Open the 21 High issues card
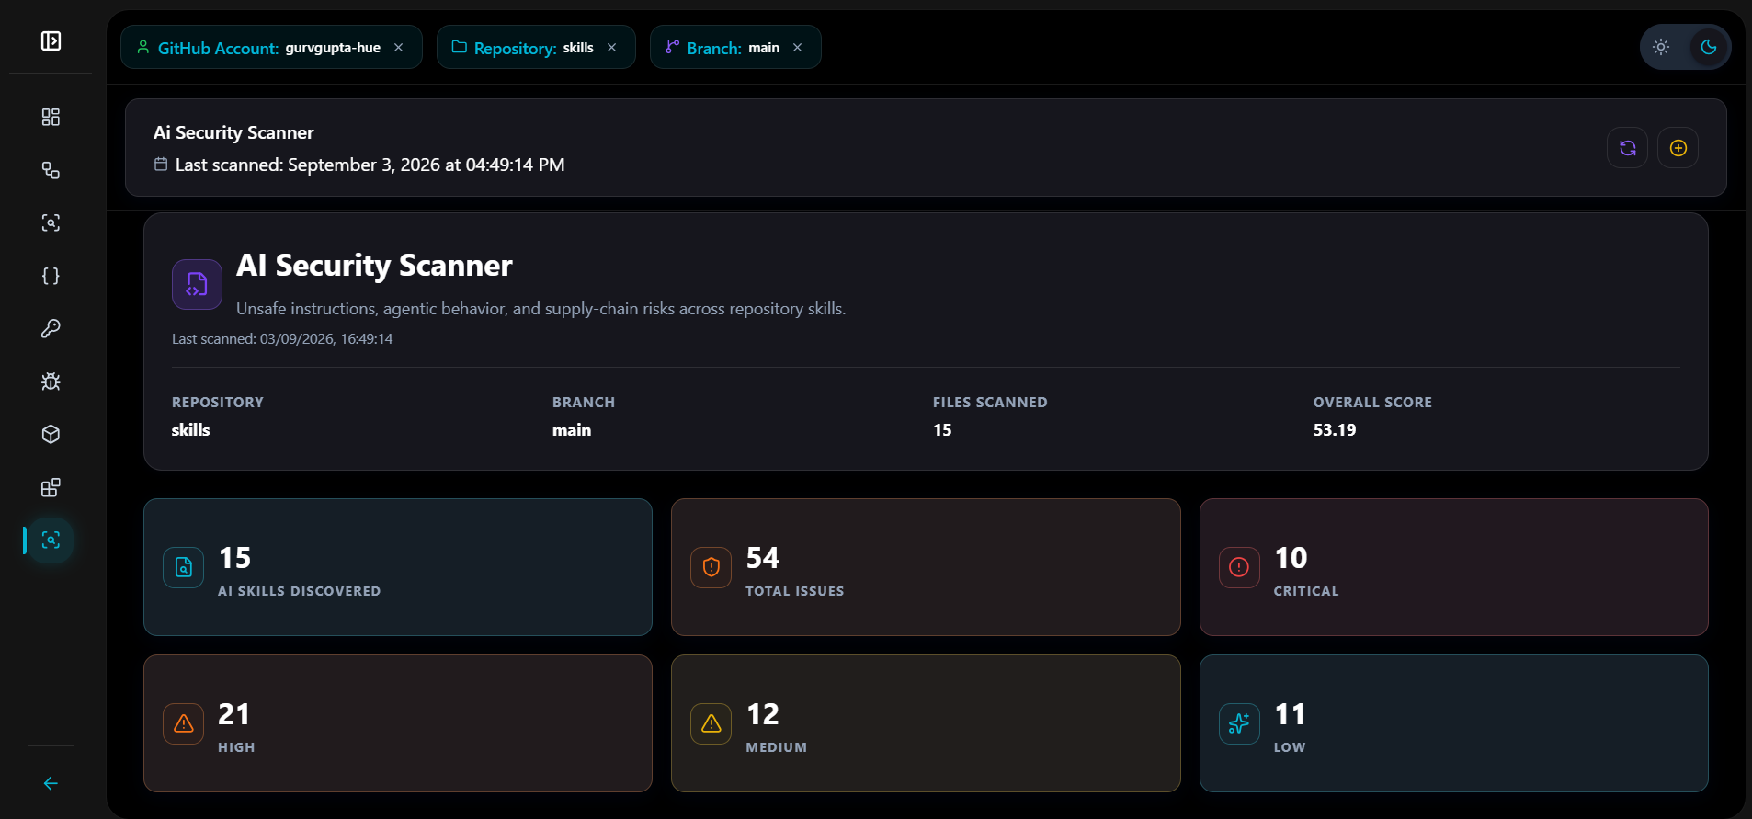 pos(398,723)
